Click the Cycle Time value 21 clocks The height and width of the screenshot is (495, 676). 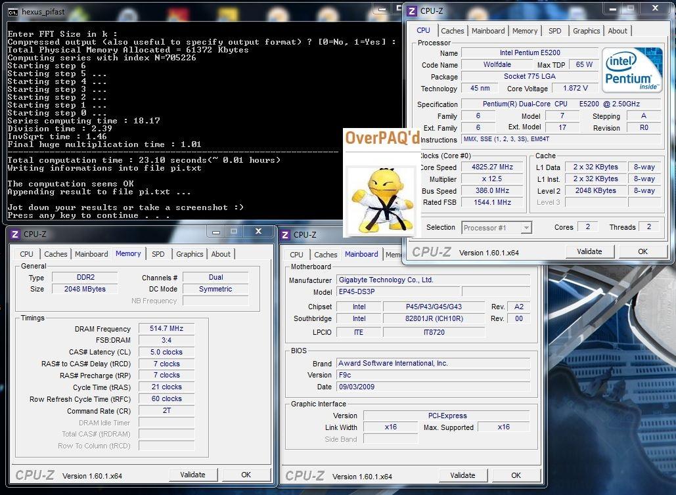click(166, 387)
